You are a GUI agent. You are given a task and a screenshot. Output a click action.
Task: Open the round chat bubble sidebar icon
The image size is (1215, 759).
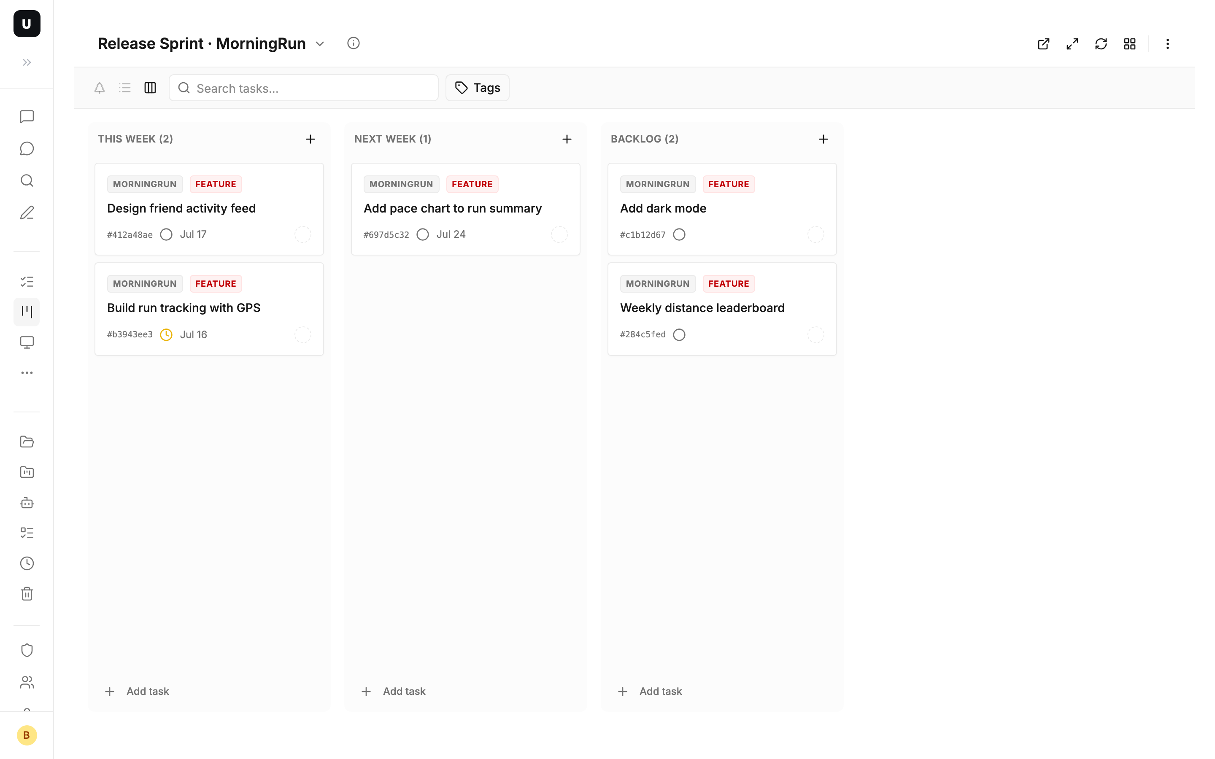pyautogui.click(x=27, y=148)
